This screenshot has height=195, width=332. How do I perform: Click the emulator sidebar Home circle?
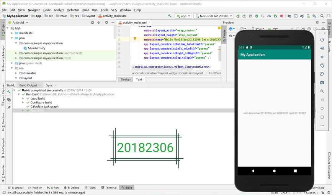point(322,108)
